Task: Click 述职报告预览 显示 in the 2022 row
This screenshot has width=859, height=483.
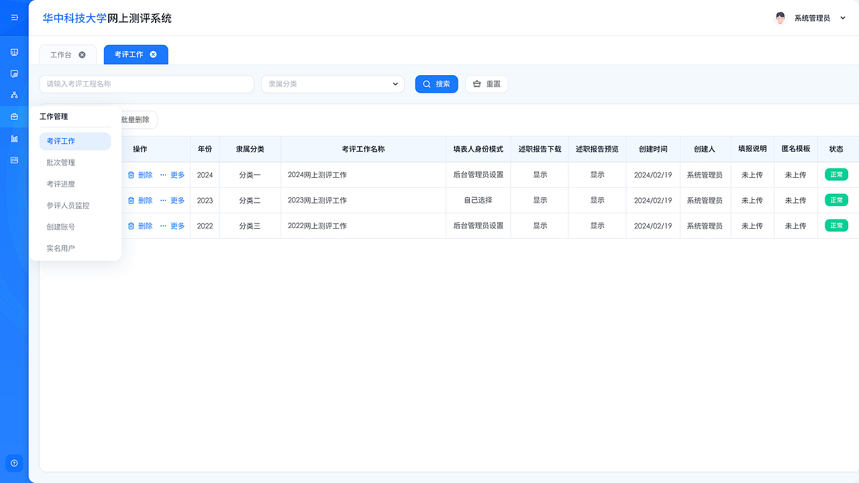Action: coord(597,226)
